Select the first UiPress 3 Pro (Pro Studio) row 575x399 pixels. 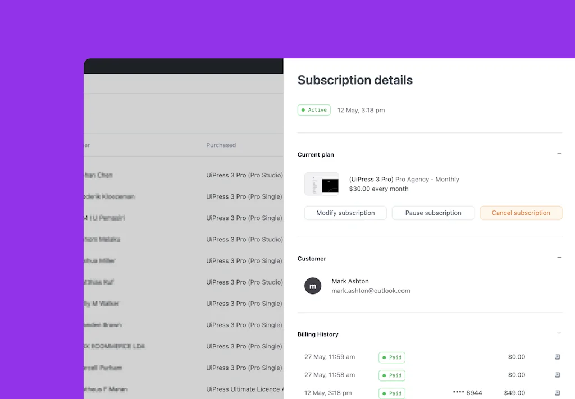(244, 175)
